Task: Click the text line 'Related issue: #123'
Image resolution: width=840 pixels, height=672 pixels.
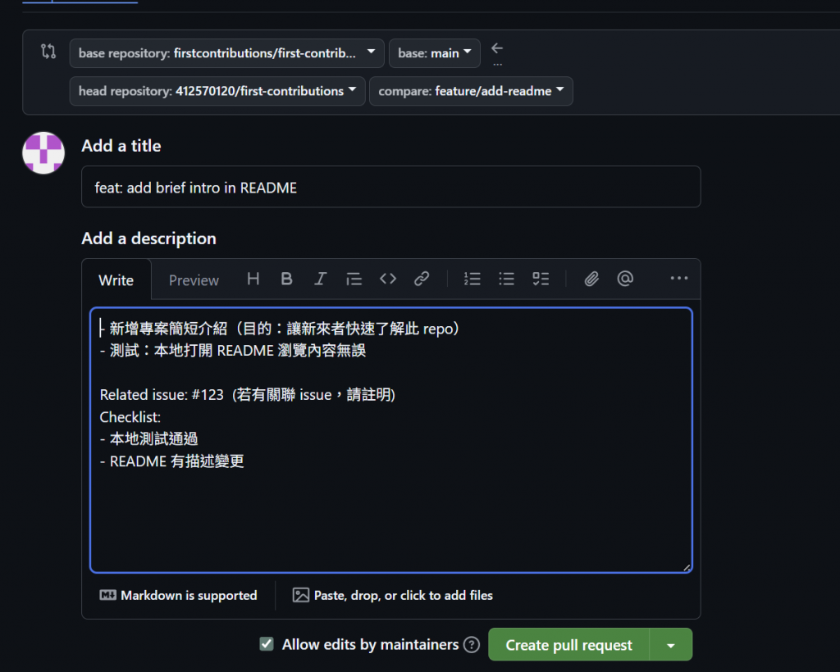Action: pos(162,395)
